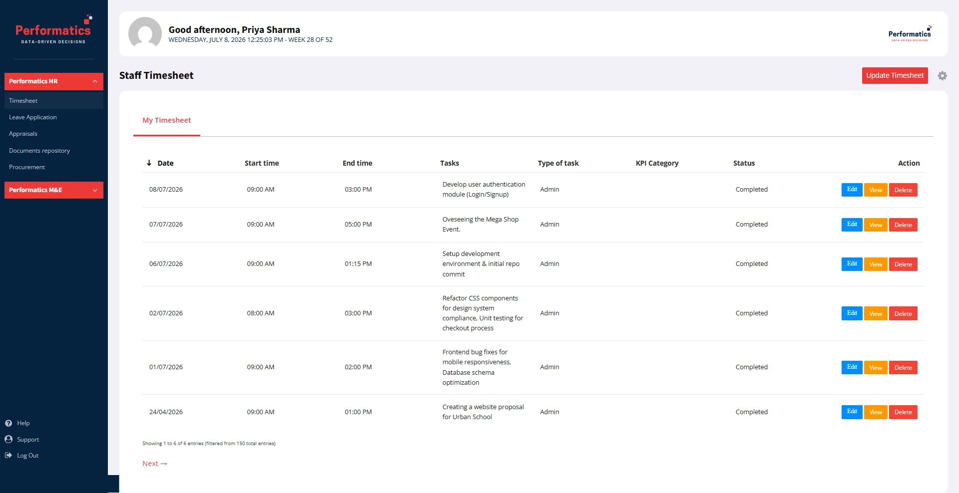Edit the 08/07/2026 timesheet entry
959x493 pixels.
coord(852,190)
